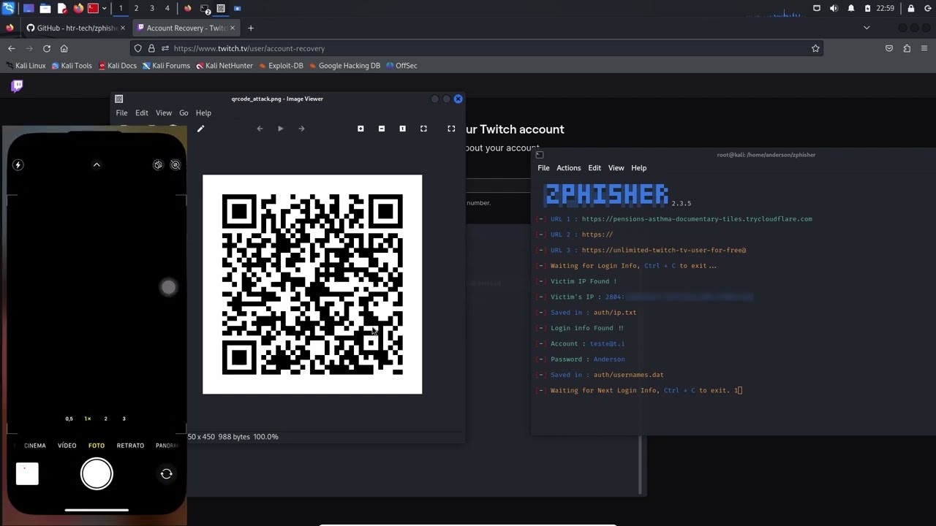The width and height of the screenshot is (936, 526).
Task: Open Go menu in Image Viewer
Action: click(x=184, y=113)
